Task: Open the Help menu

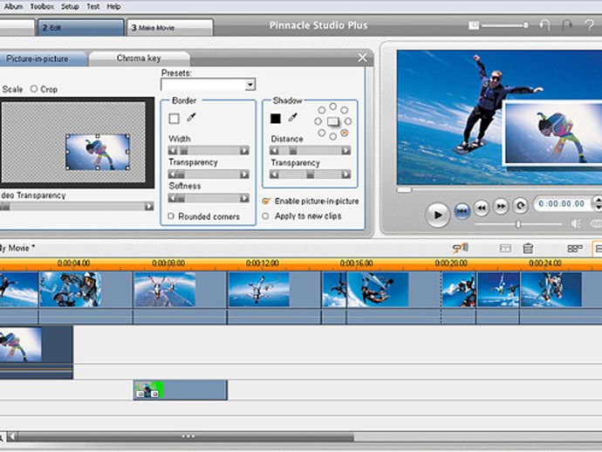Action: pyautogui.click(x=113, y=6)
